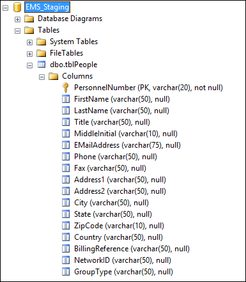Click the EMS_Staging database cylinder icon
This screenshot has width=246, height=282.
tap(17, 7)
